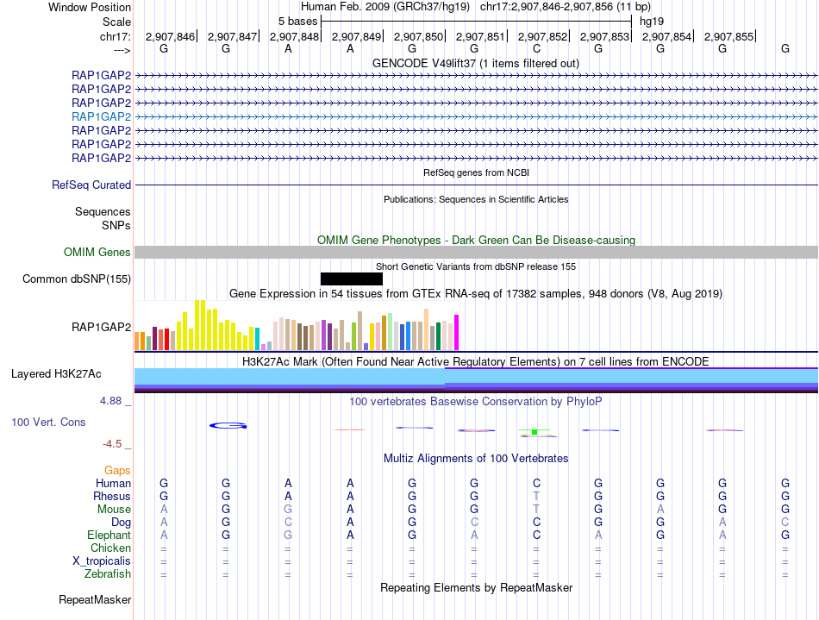The width and height of the screenshot is (819, 620).
Task: Open Repeating Elements by RepeatMasker title
Action: click(476, 587)
